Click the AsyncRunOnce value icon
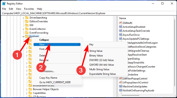 point(121,35)
